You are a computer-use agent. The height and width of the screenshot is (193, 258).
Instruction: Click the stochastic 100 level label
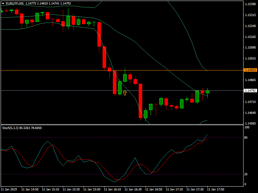click(x=247, y=127)
